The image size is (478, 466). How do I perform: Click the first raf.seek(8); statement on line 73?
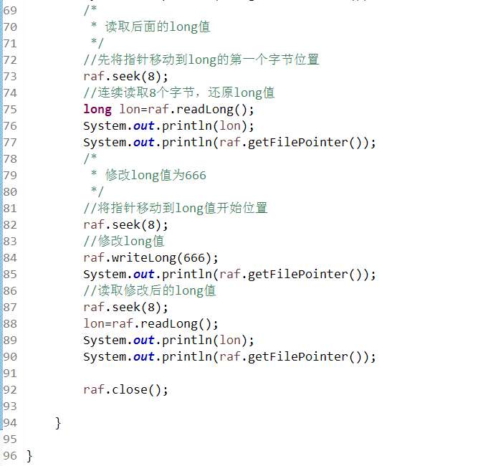click(125, 77)
